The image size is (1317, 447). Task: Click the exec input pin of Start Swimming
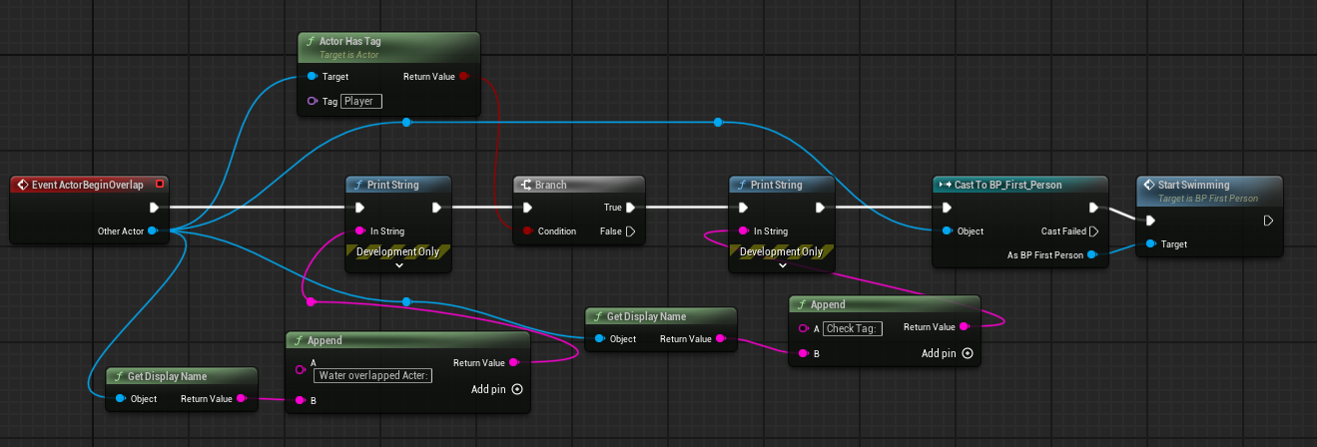tap(1151, 221)
